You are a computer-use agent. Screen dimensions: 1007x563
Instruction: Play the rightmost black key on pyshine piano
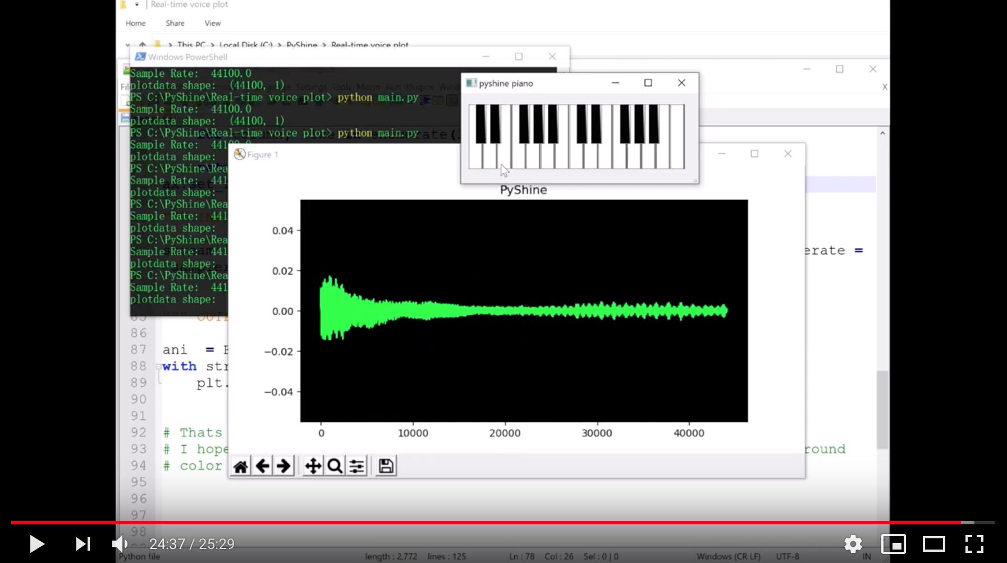point(654,123)
